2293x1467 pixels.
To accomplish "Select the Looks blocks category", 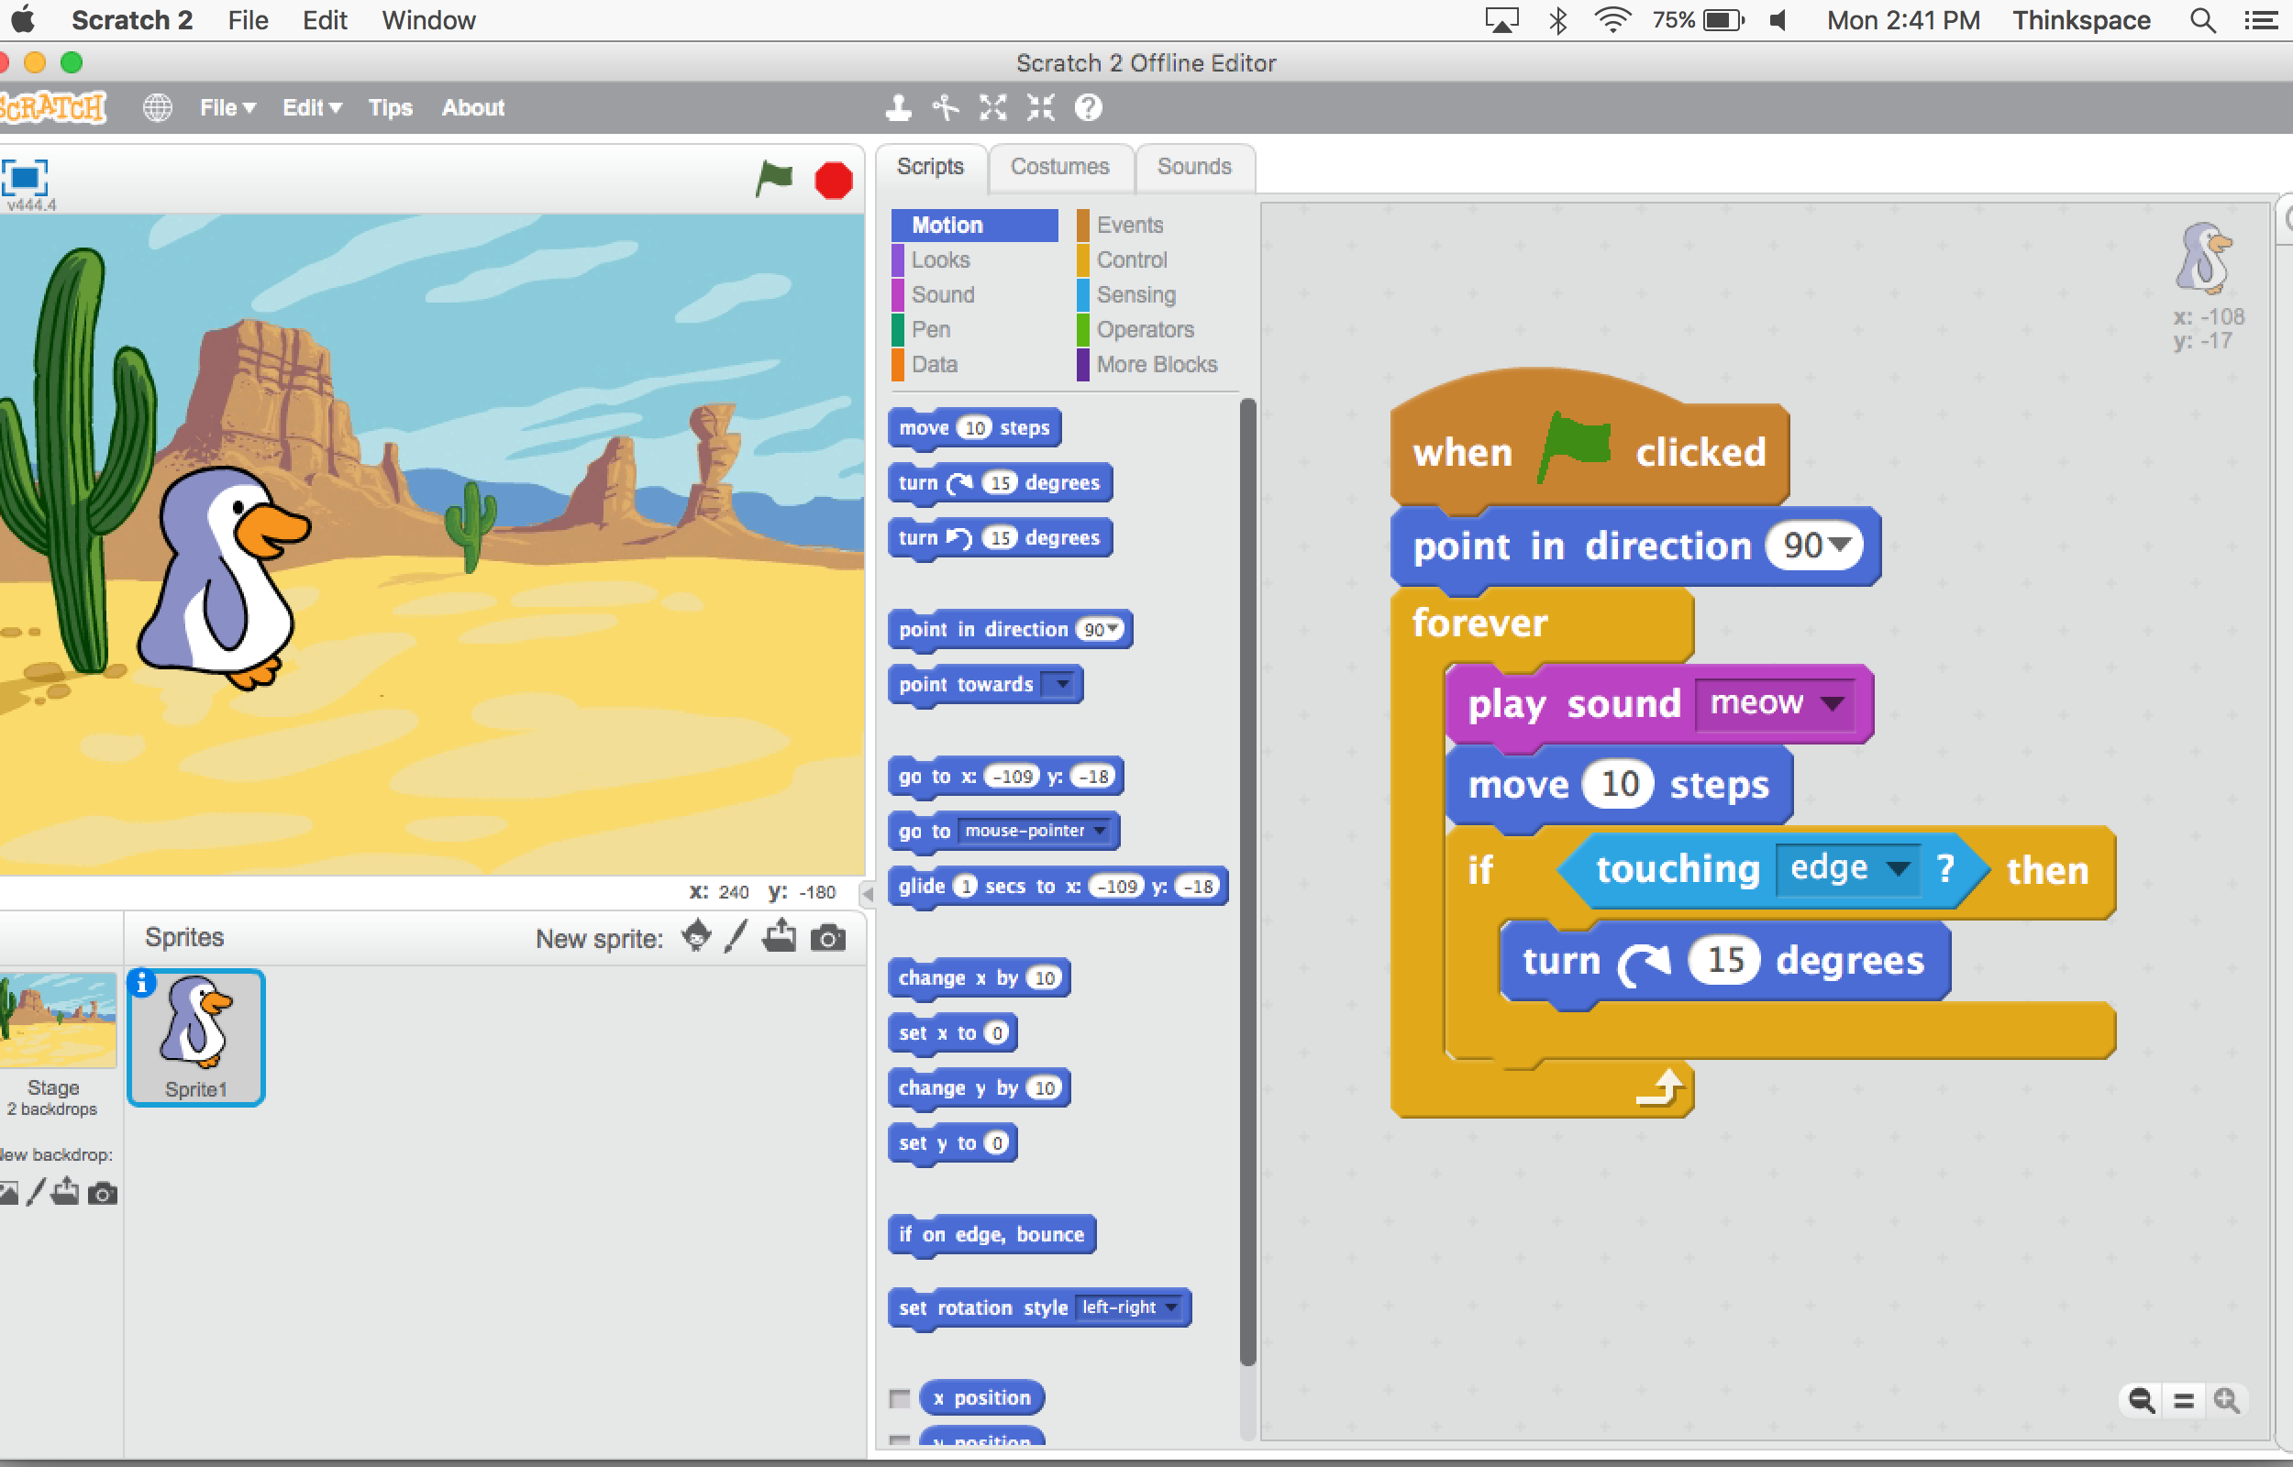I will click(939, 260).
